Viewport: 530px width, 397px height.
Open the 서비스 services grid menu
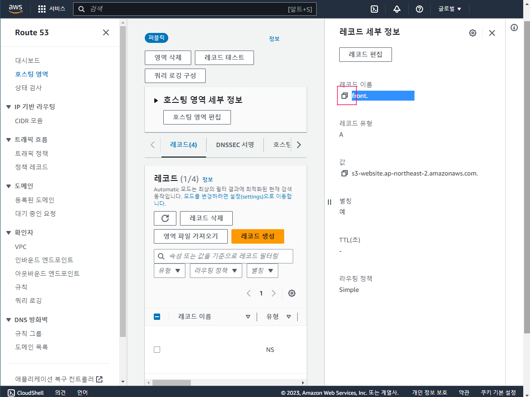51,9
